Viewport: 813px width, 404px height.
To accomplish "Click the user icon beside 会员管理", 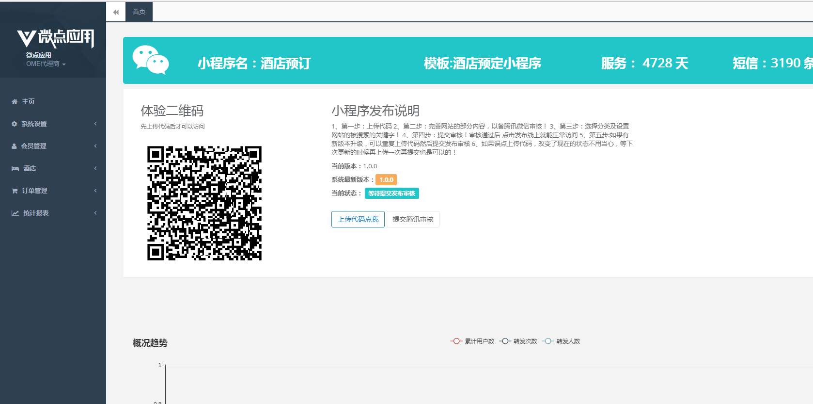I will [x=14, y=146].
